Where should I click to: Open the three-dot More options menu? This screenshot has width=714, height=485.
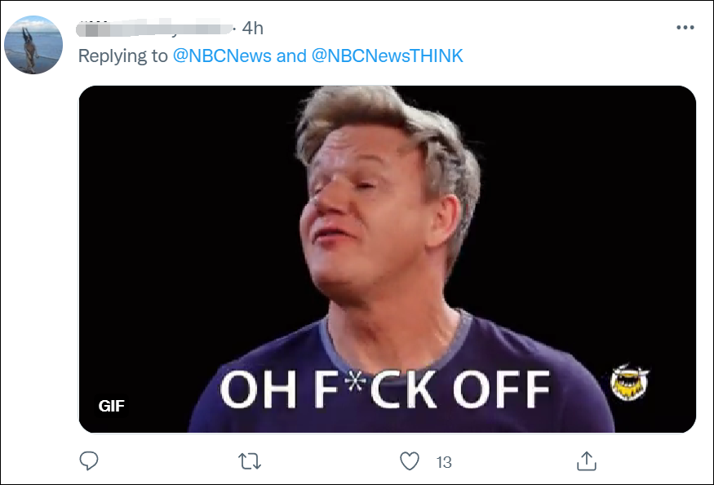tap(685, 28)
